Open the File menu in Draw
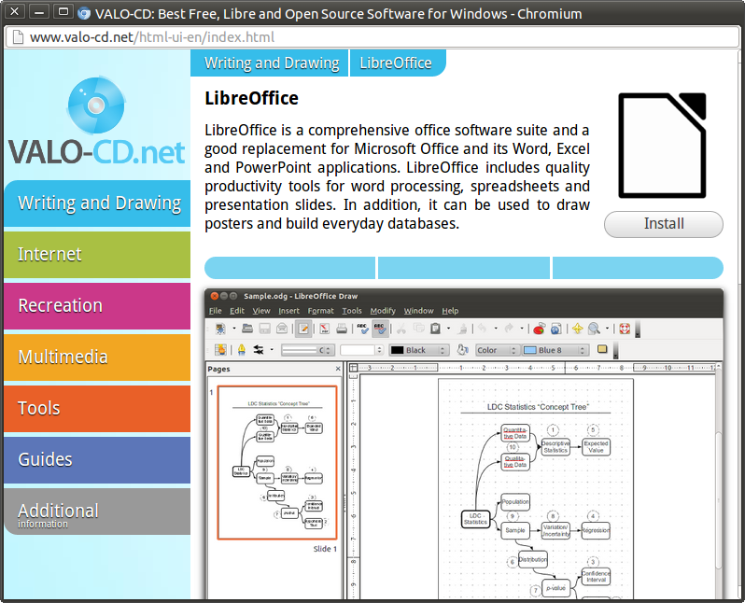The height and width of the screenshot is (603, 745). tap(216, 311)
